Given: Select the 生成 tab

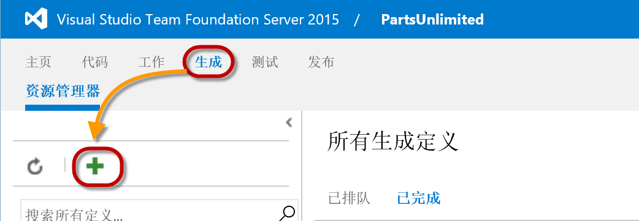Looking at the screenshot, I should pos(209,62).
